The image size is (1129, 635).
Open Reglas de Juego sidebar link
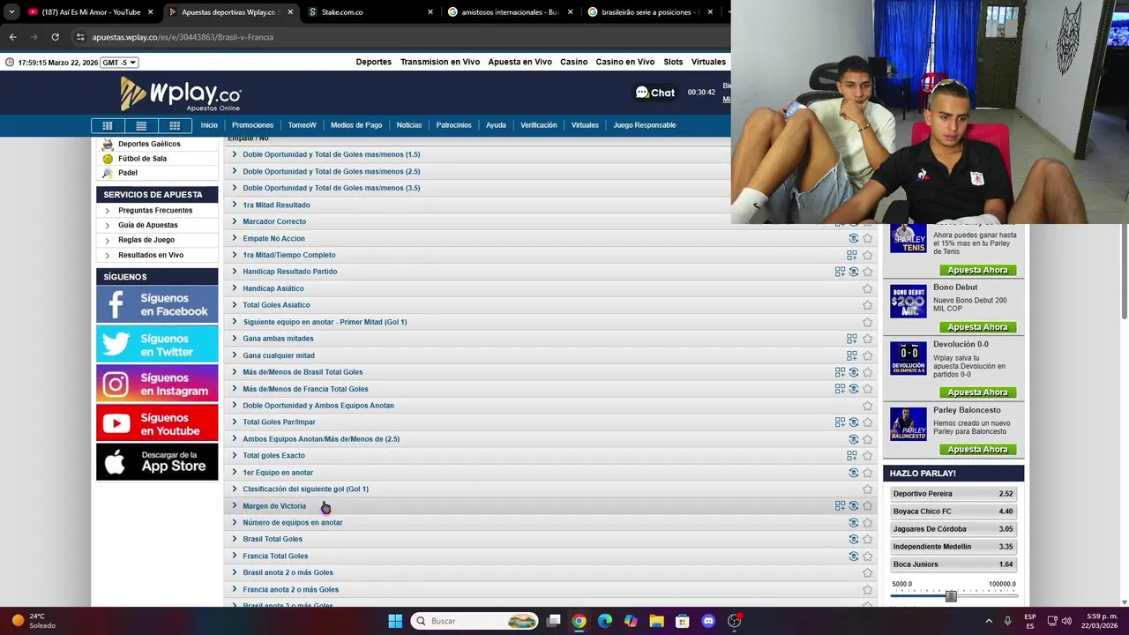(x=146, y=240)
